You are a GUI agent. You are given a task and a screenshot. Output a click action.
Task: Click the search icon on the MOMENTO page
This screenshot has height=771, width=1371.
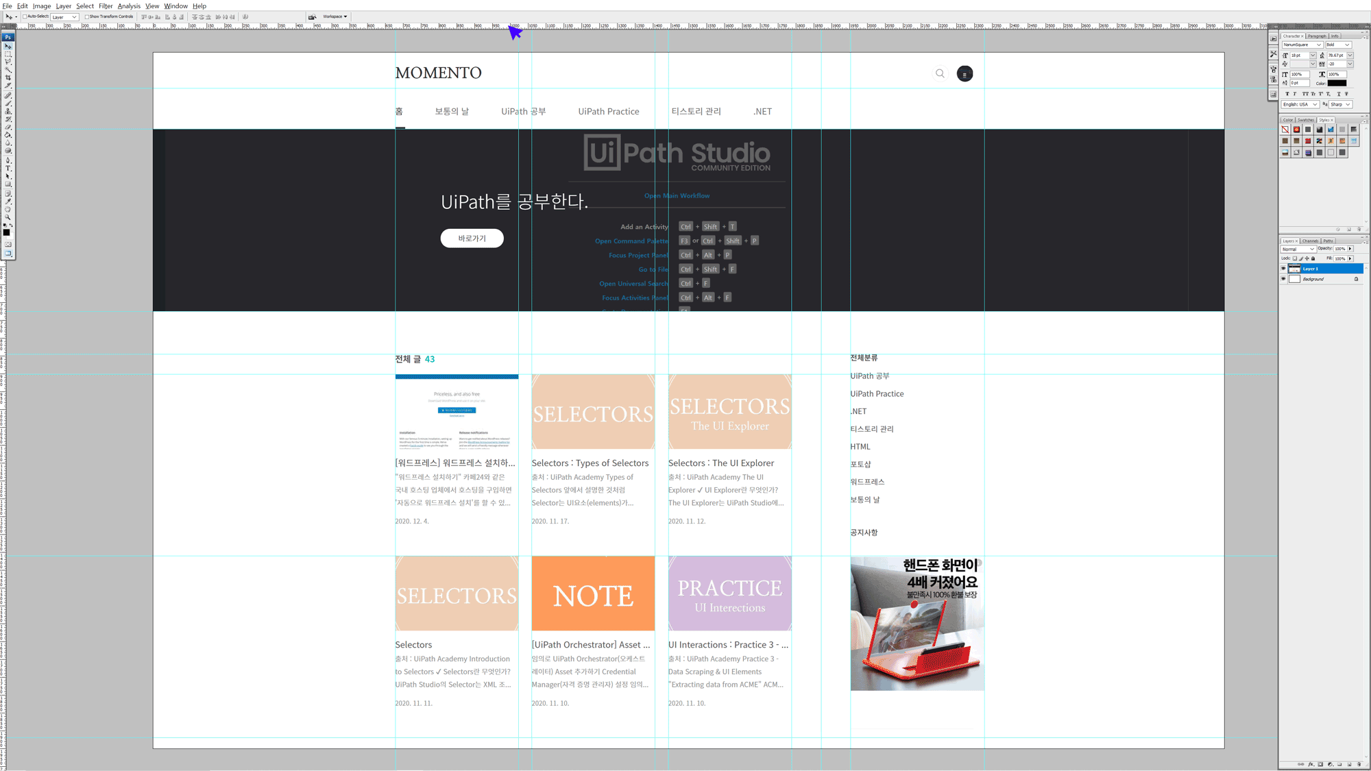940,73
